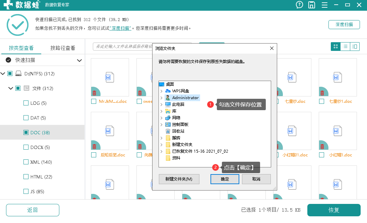Click 新建文件夹(M) button
The height and width of the screenshot is (223, 367).
(179, 179)
